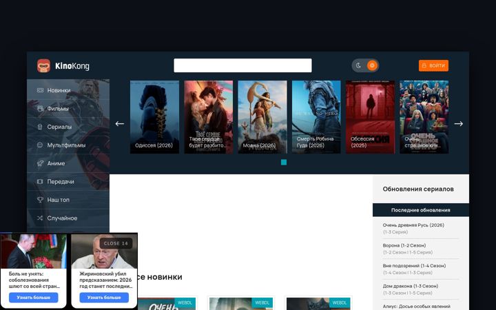This screenshot has width=496, height=310.
Task: Click the icon beside Новинки
Action: (40, 90)
